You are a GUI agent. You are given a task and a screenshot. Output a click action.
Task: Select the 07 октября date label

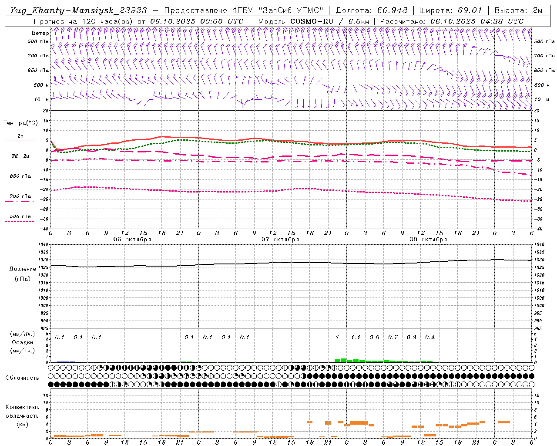click(x=280, y=240)
